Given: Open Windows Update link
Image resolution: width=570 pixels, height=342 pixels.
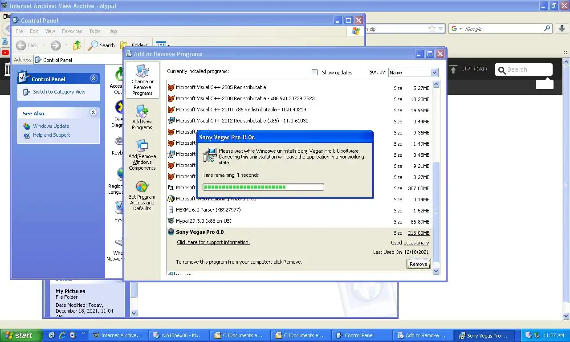Looking at the screenshot, I should pos(51,126).
